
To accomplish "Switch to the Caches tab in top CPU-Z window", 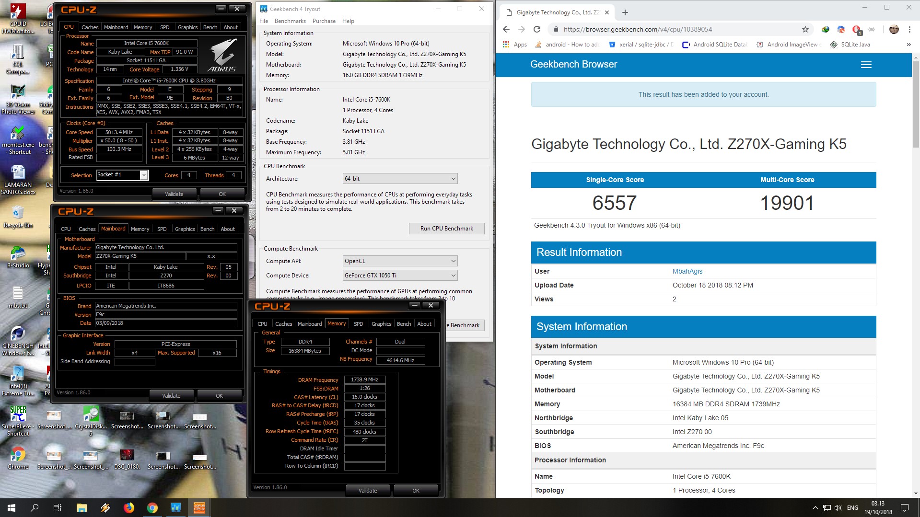I will point(90,27).
